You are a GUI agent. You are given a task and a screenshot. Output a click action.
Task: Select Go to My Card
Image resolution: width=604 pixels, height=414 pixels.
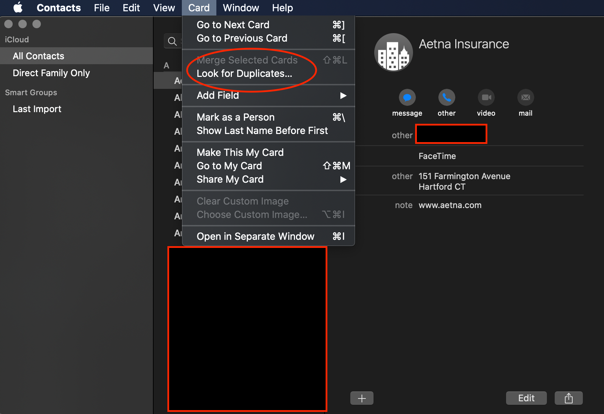(x=269, y=166)
